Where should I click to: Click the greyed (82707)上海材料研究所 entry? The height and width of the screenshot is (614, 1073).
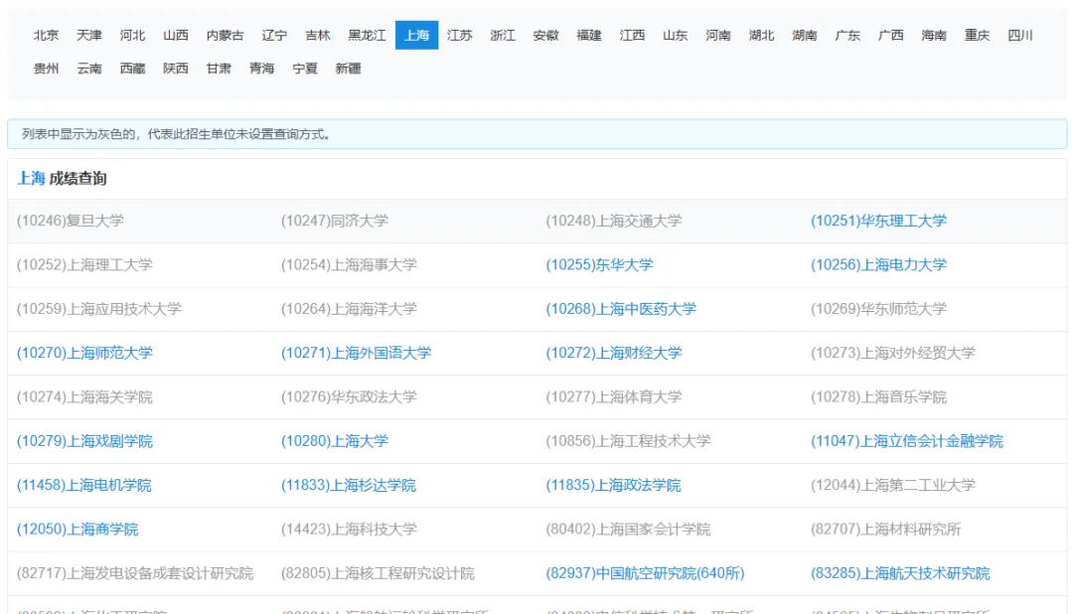tap(886, 530)
